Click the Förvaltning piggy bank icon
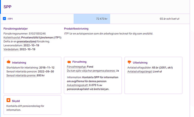 point(69,62)
